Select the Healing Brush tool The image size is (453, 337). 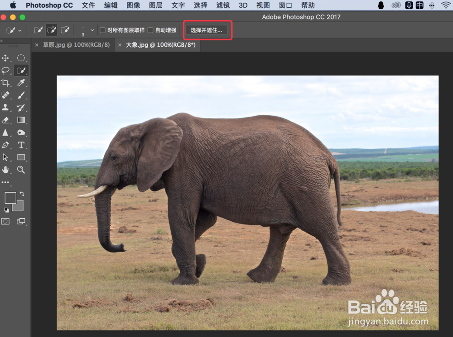tap(5, 95)
